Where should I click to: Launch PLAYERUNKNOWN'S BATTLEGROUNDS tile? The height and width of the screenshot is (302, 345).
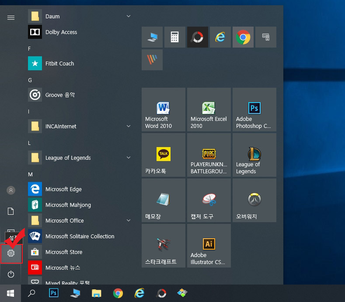(209, 155)
